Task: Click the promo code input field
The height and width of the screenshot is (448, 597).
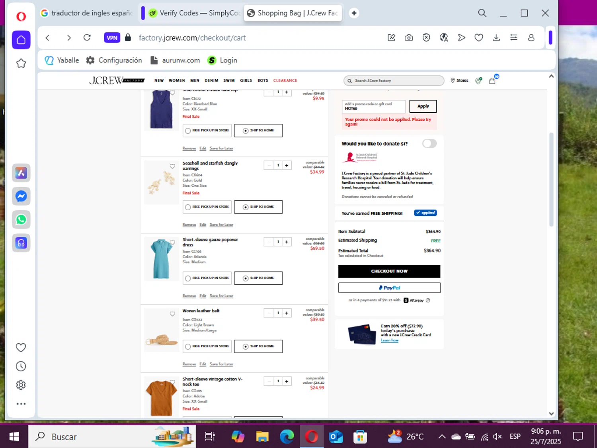Action: point(374,106)
